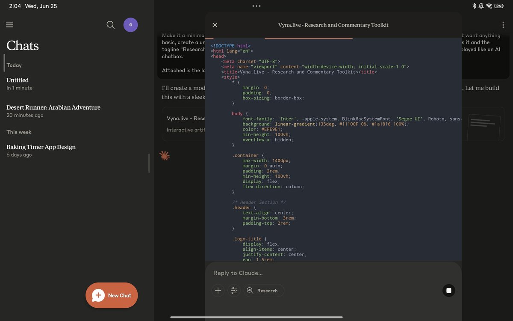
Task: Click the '<meta charset="UTF-8">' code line
Action: [251, 62]
